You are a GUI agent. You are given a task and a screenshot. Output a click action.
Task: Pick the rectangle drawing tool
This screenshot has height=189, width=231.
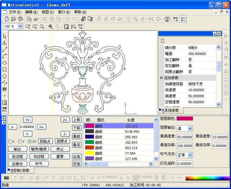click(5, 69)
